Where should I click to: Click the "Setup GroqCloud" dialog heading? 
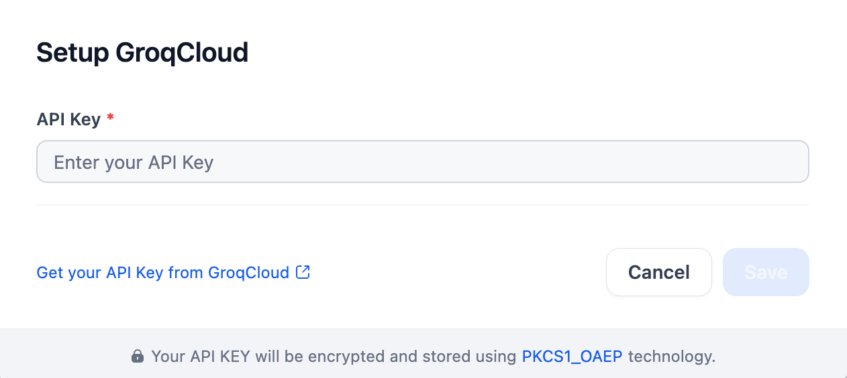pos(142,52)
